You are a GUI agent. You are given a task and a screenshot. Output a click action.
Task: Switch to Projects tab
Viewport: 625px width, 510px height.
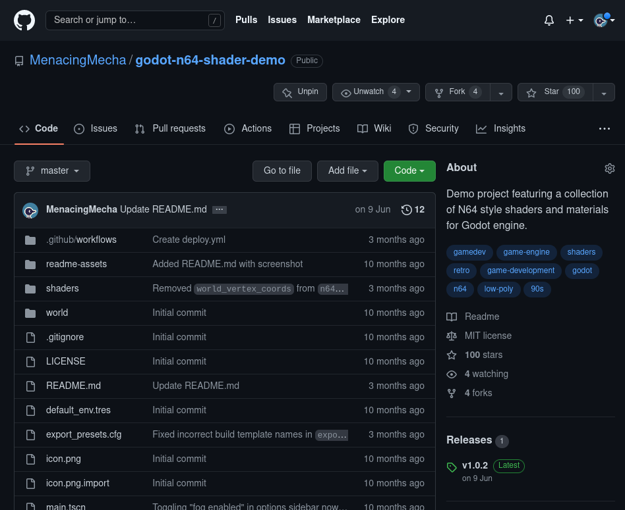314,128
